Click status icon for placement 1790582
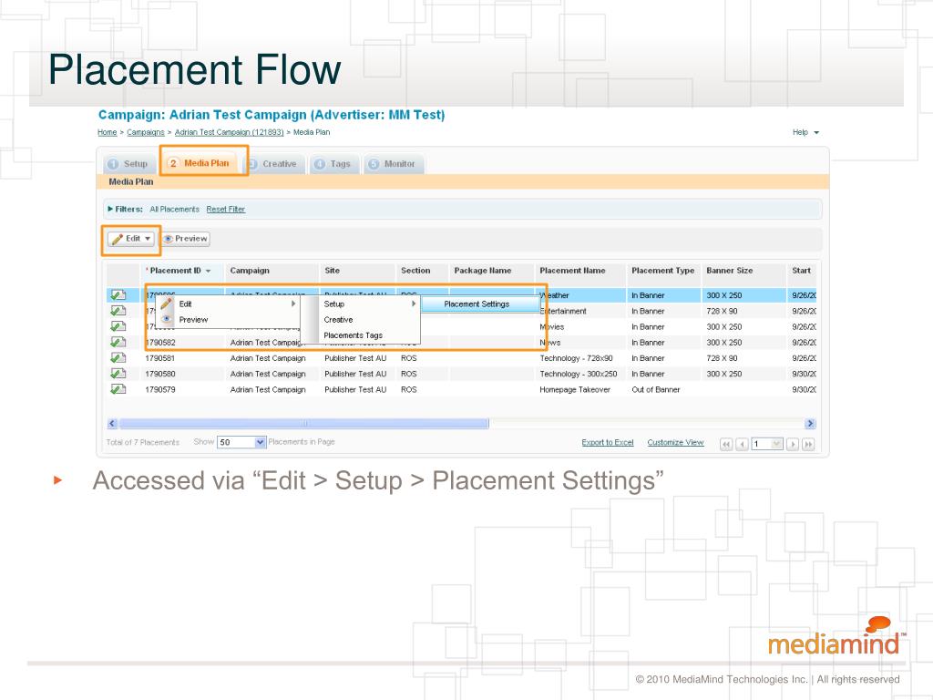The width and height of the screenshot is (933, 700). (x=118, y=343)
